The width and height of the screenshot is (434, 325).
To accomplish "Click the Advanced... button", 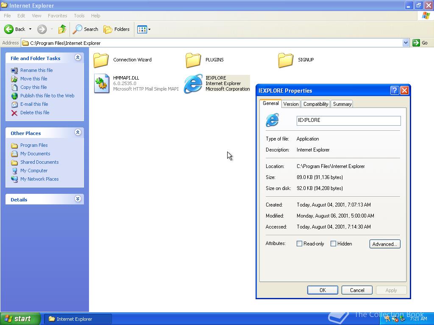I will pyautogui.click(x=384, y=244).
